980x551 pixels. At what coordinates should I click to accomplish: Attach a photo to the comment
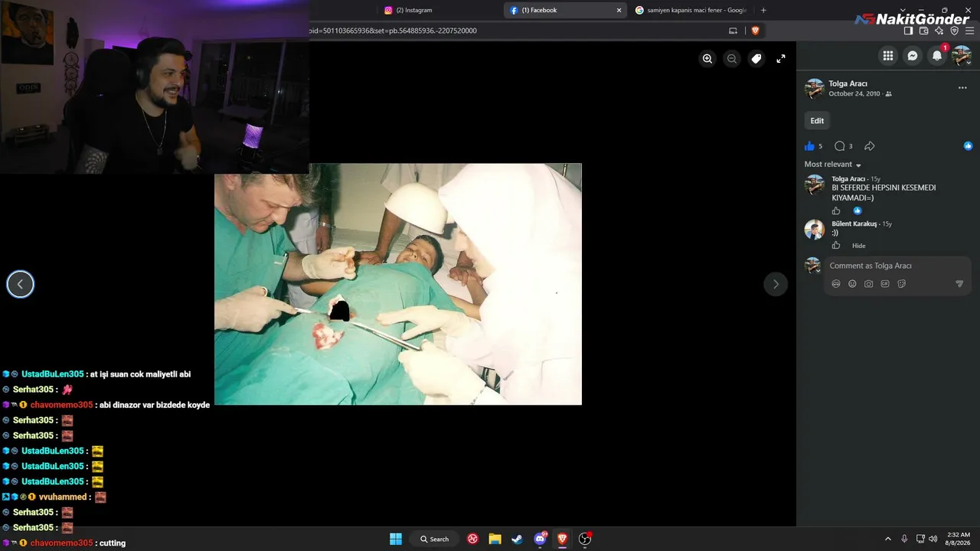coord(868,284)
